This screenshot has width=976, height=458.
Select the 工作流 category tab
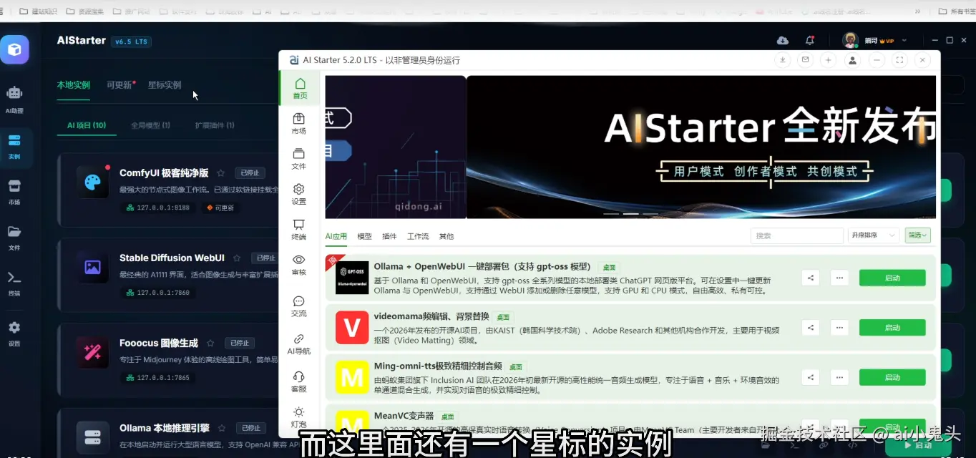click(x=418, y=236)
